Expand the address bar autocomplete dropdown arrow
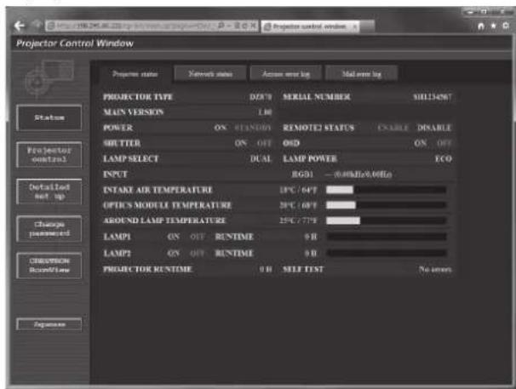This screenshot has height=389, width=516. pos(229,26)
